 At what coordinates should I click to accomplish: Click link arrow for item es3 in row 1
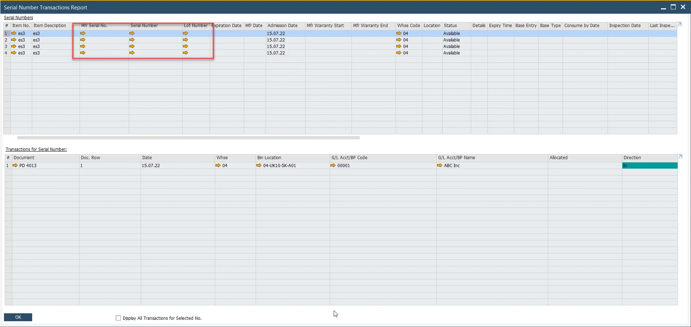point(14,33)
